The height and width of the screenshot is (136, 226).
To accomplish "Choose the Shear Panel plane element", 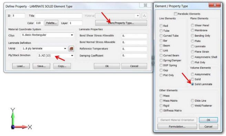I will pos(193,25).
